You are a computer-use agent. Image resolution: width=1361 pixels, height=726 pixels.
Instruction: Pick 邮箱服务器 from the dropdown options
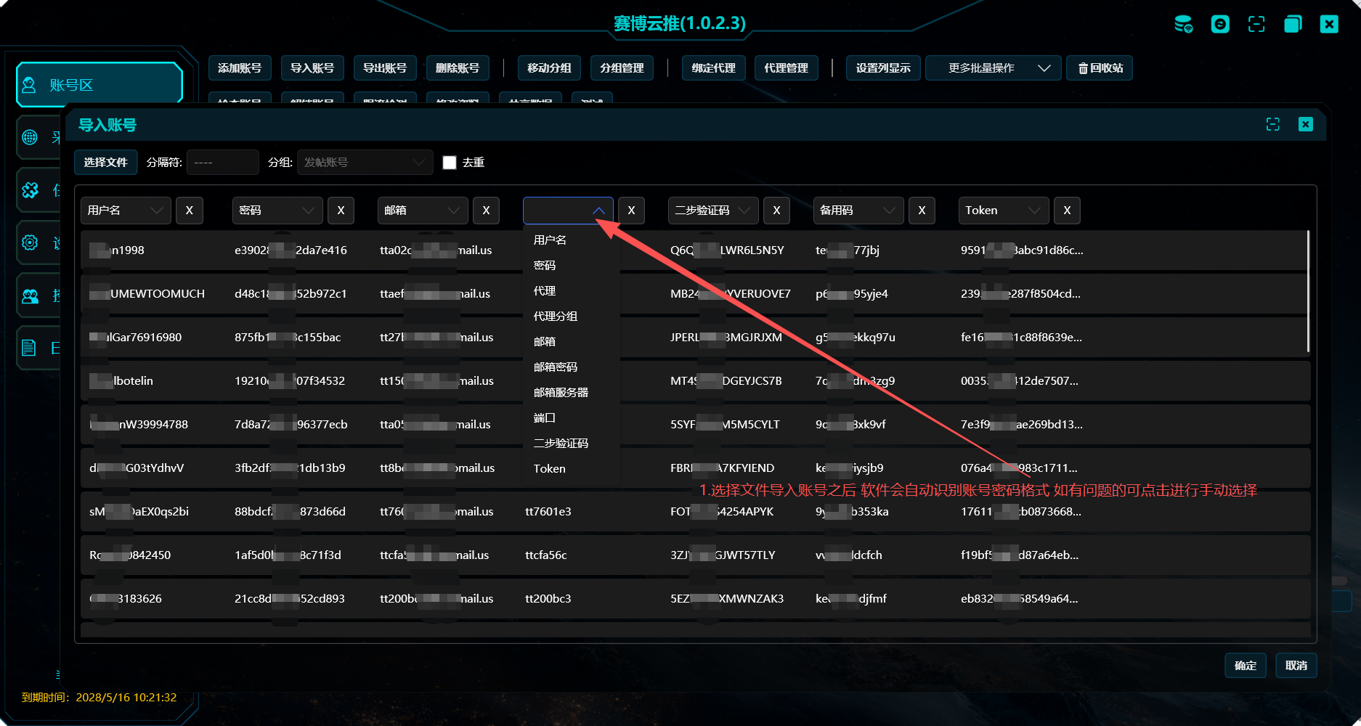click(561, 393)
